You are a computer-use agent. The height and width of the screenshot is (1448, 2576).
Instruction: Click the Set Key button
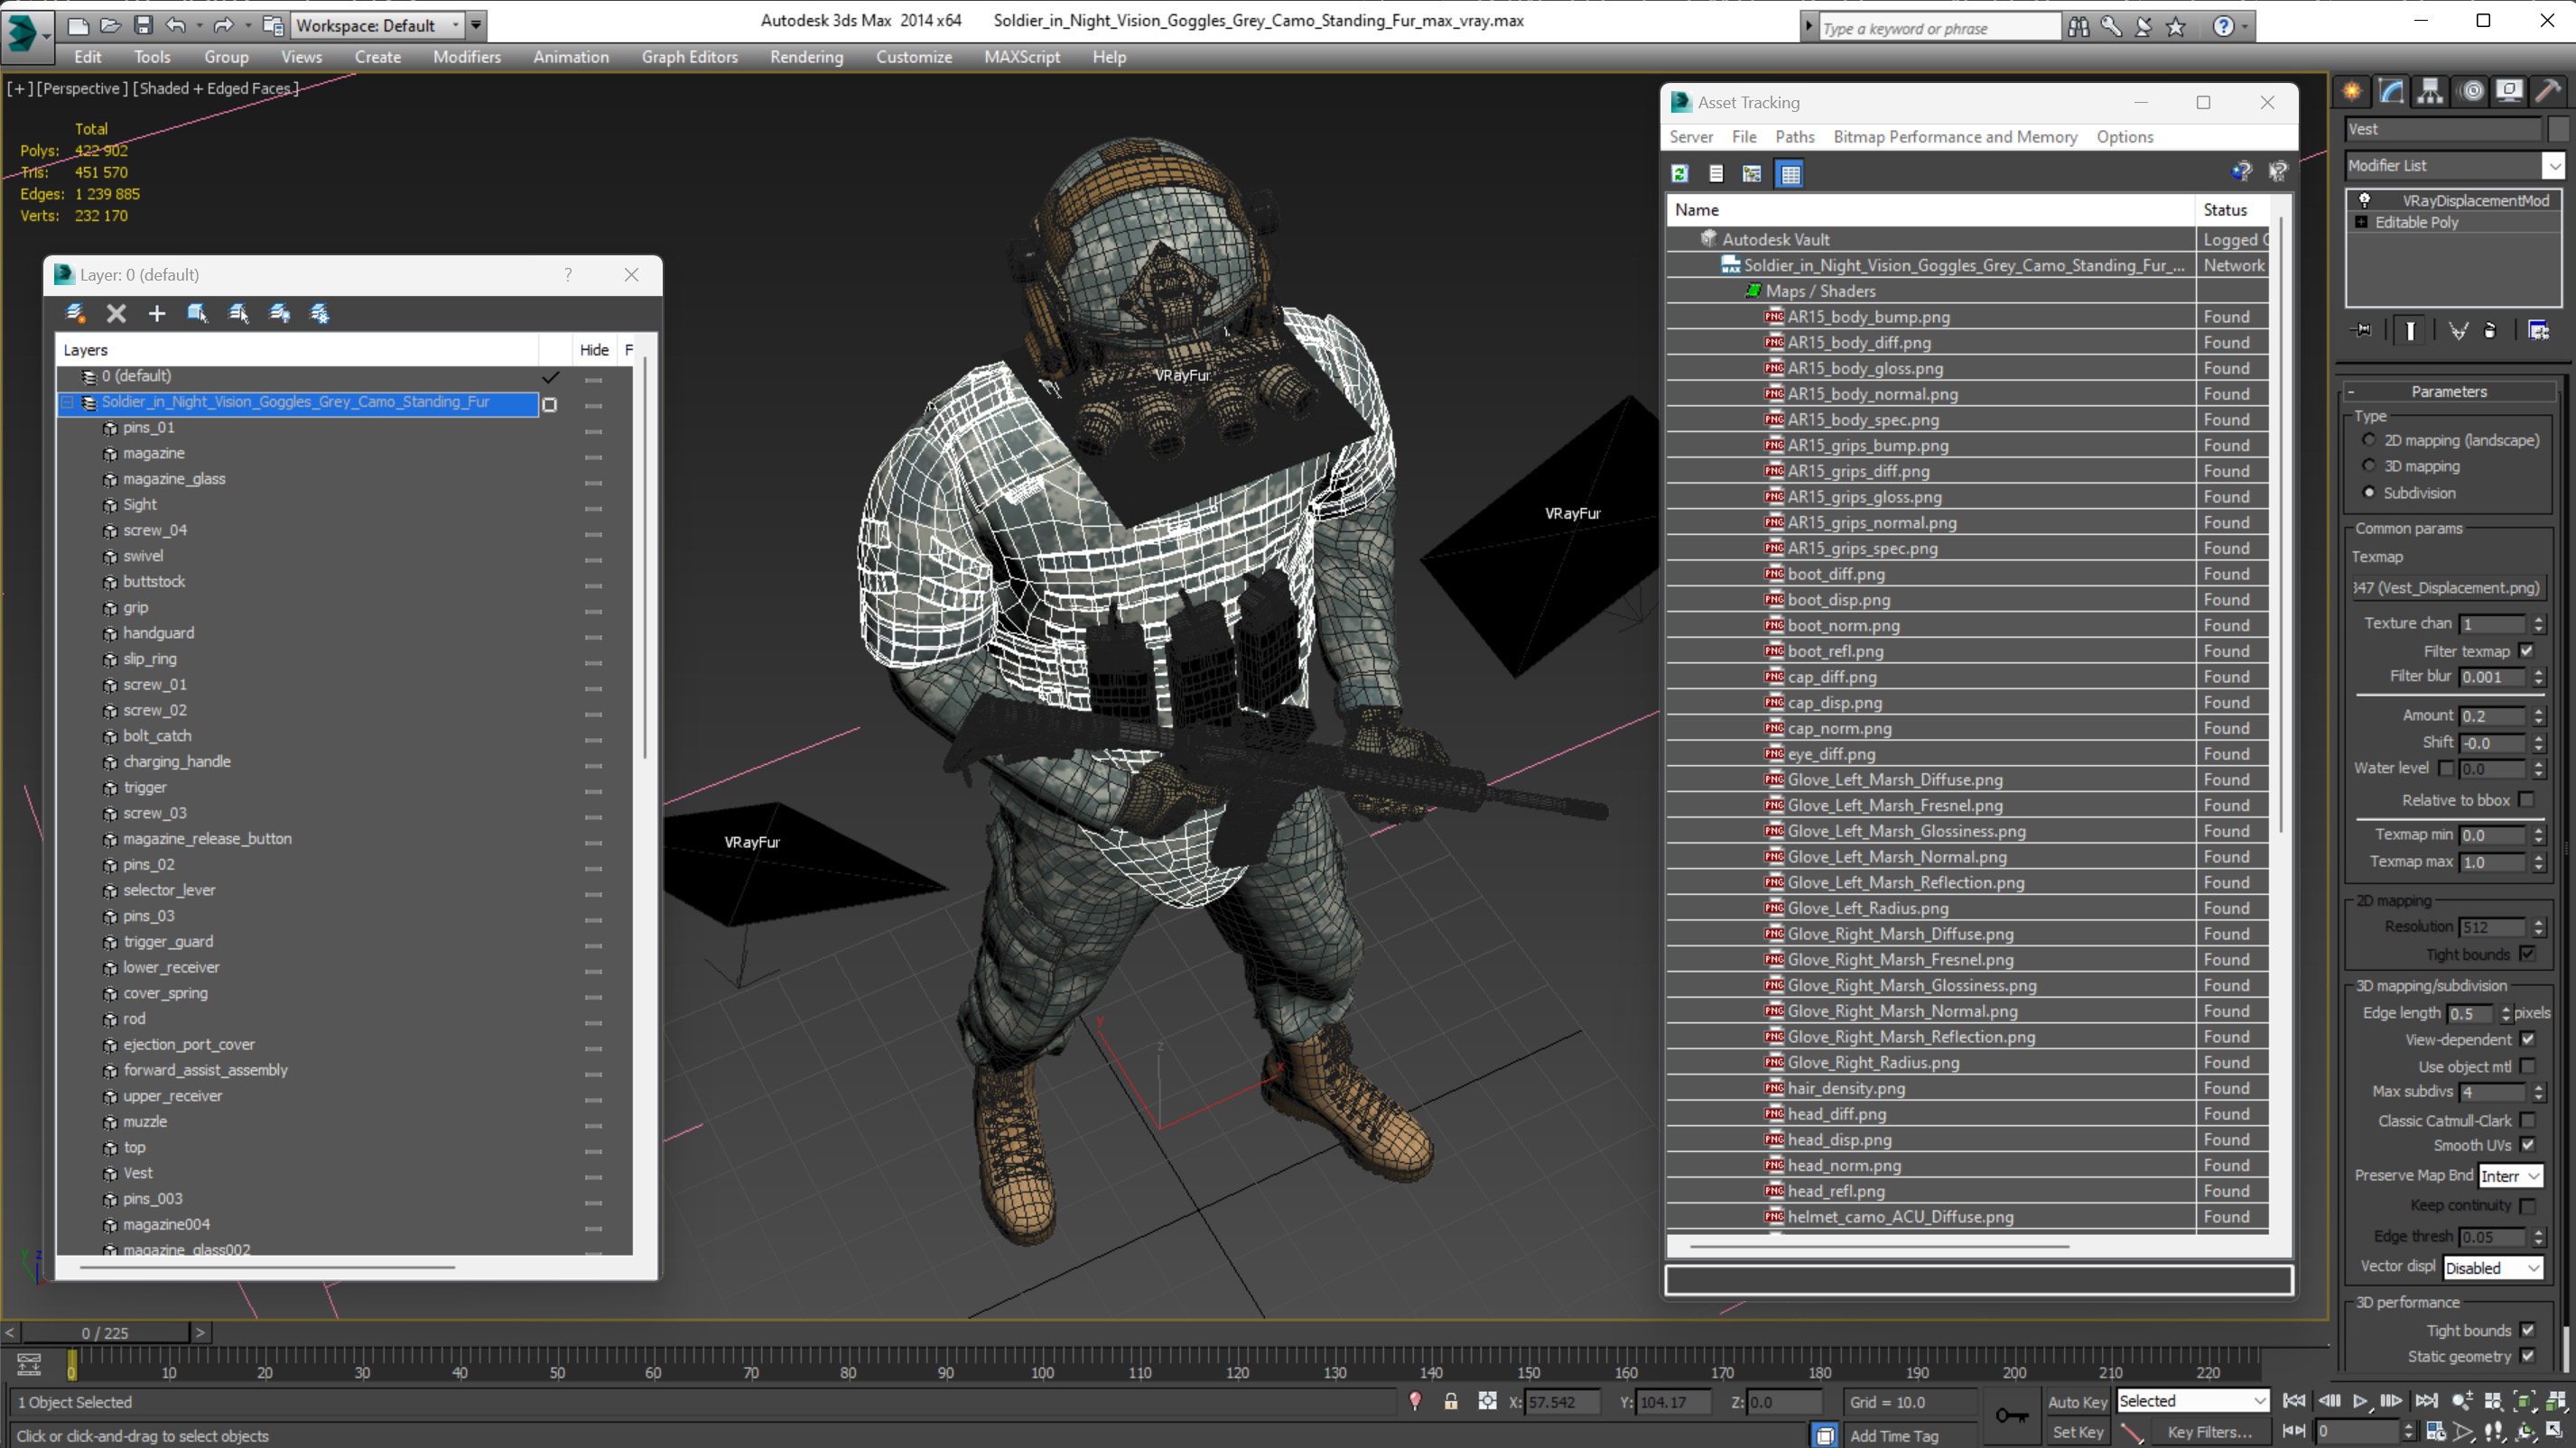tap(2077, 1432)
